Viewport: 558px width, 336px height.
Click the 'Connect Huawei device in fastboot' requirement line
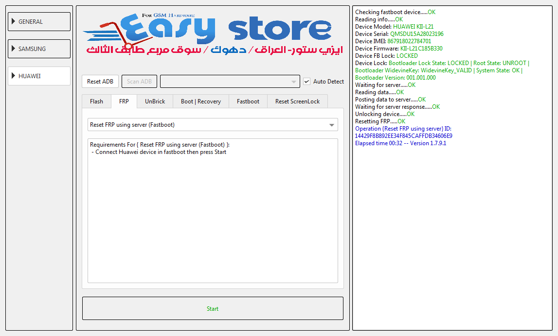pyautogui.click(x=159, y=152)
